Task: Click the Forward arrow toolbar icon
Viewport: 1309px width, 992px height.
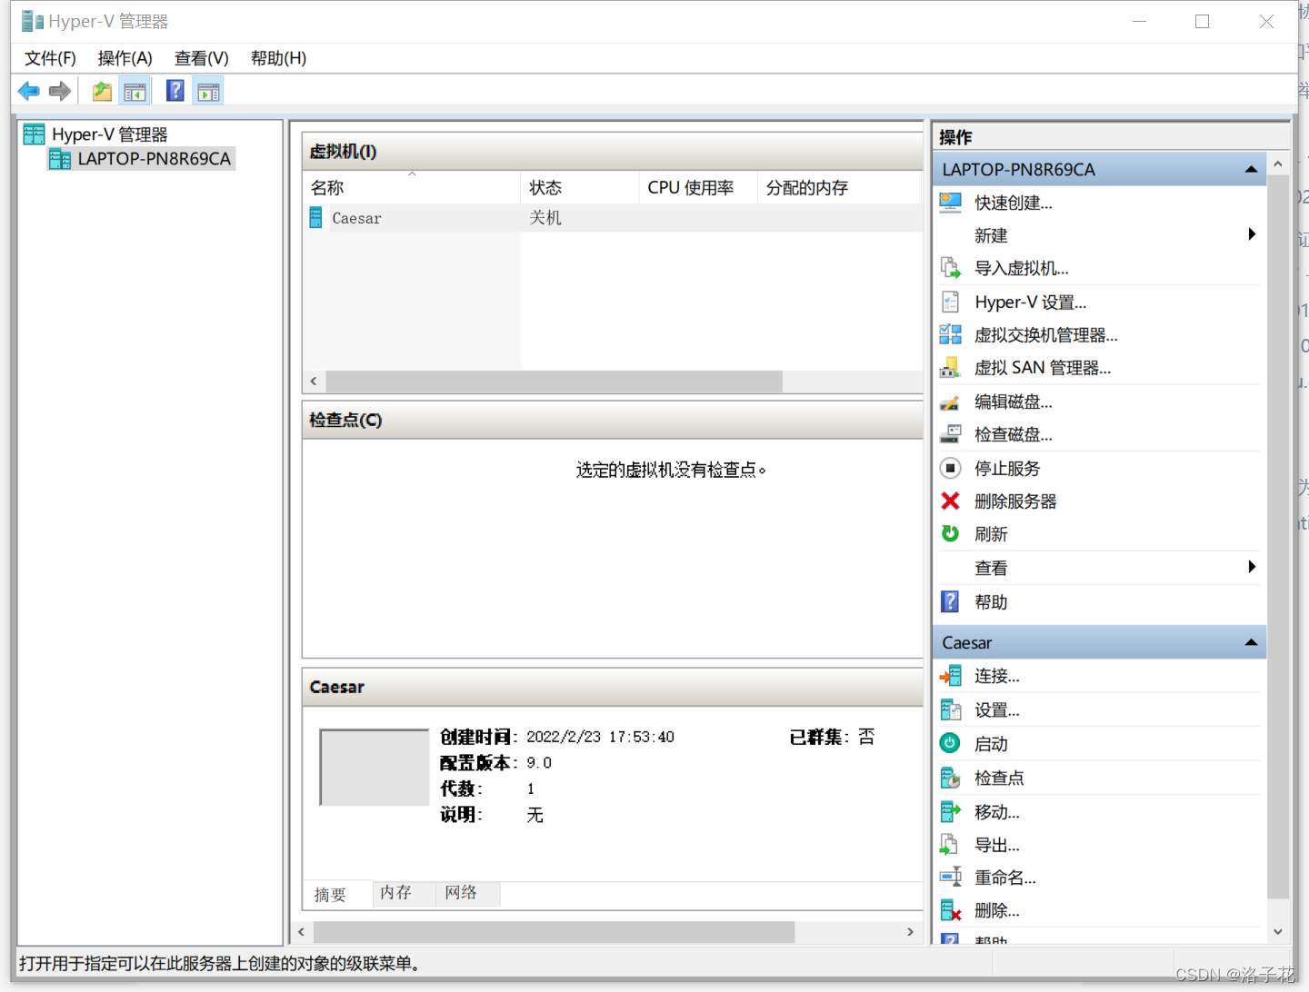Action: [60, 91]
